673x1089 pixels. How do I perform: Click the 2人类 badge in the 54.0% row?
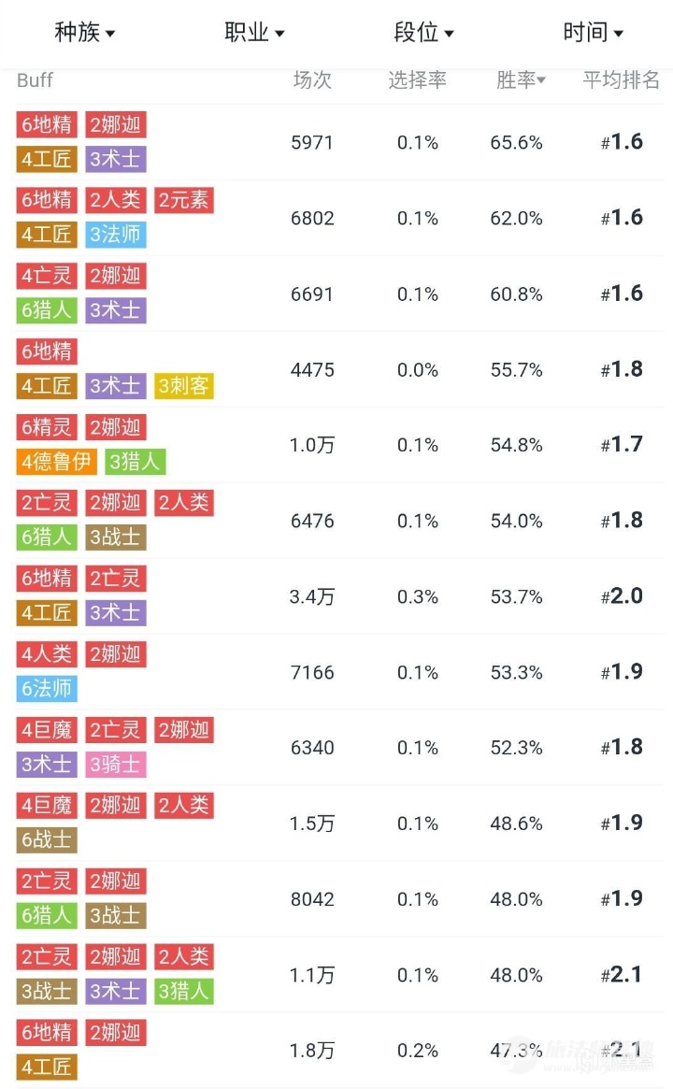coord(184,503)
